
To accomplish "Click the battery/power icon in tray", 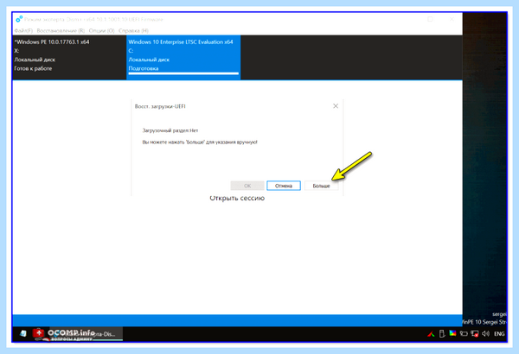I will (464, 333).
